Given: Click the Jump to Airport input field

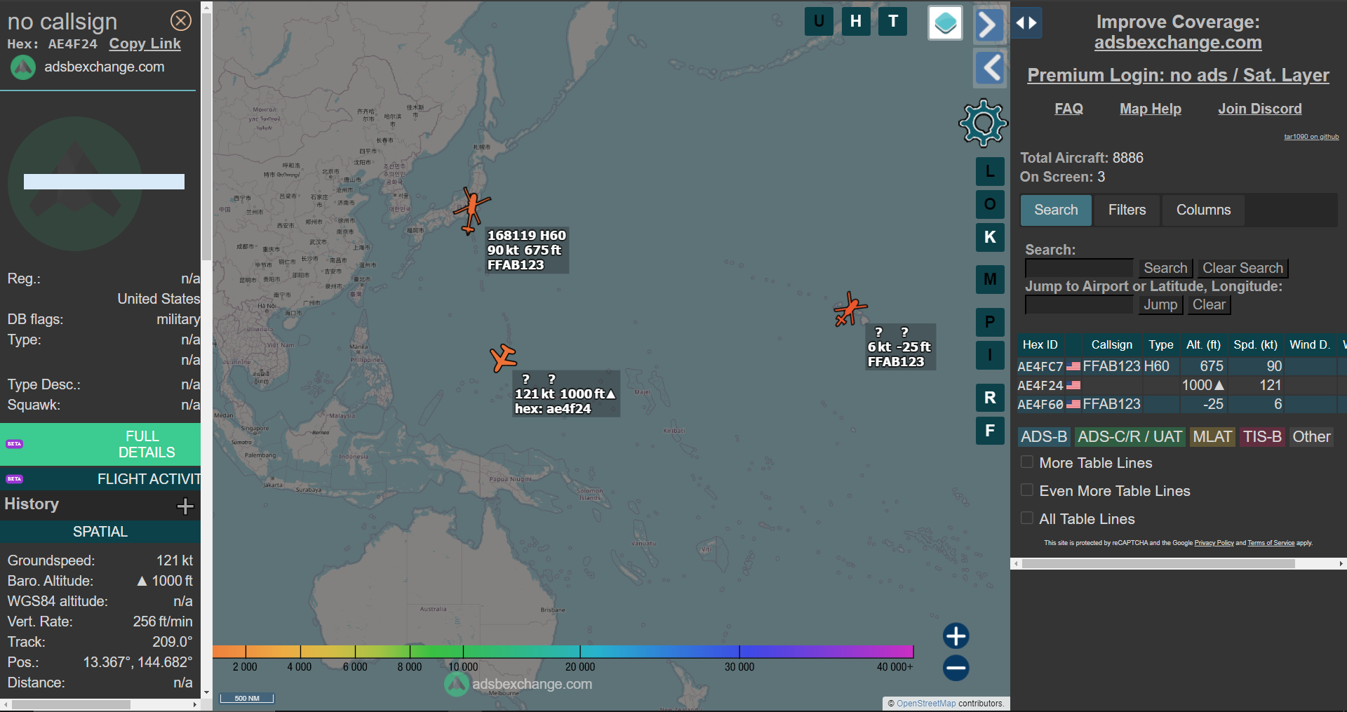Looking at the screenshot, I should point(1078,304).
